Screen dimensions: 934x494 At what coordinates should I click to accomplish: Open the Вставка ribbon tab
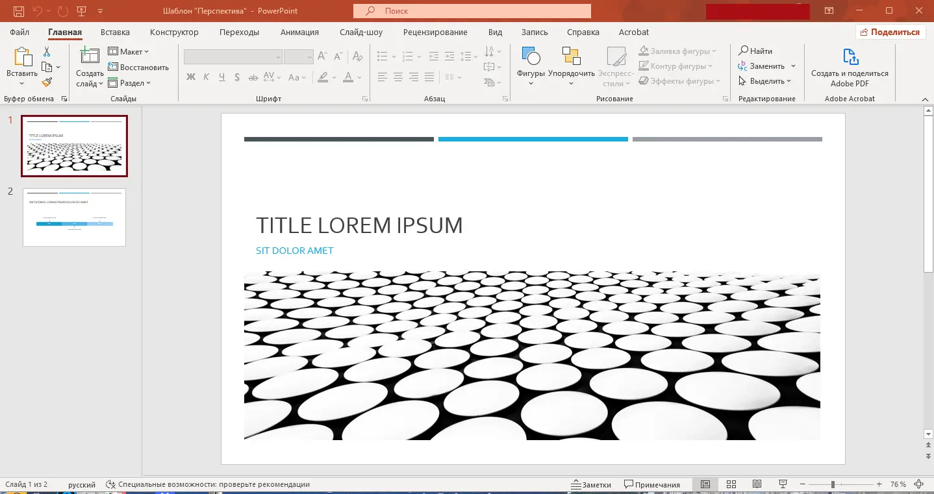click(x=115, y=32)
